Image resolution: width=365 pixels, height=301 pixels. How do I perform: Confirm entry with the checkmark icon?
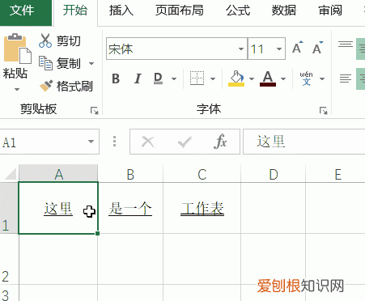click(x=185, y=142)
